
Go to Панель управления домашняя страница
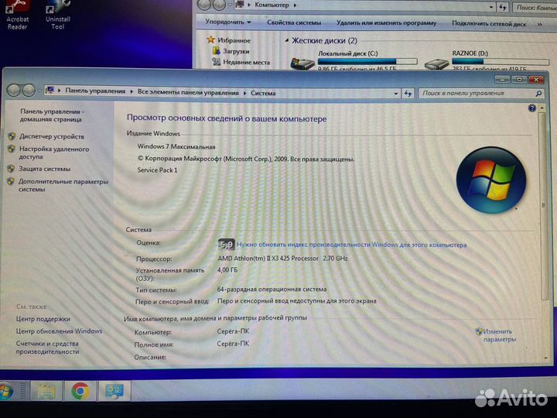coord(52,115)
